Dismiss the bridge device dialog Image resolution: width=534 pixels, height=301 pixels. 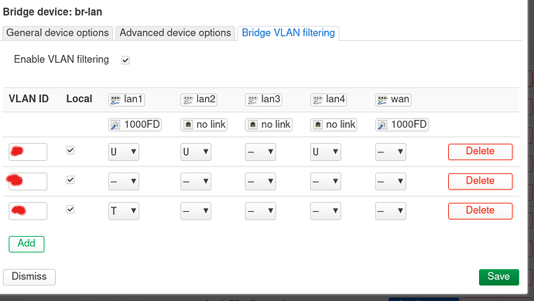tap(29, 277)
